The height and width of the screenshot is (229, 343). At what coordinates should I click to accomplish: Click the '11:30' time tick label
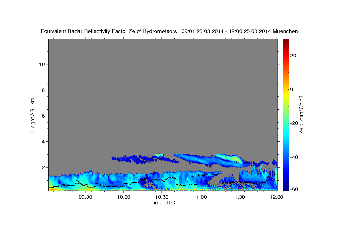(x=238, y=197)
